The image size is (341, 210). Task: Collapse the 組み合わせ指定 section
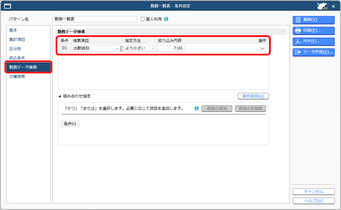(60, 96)
